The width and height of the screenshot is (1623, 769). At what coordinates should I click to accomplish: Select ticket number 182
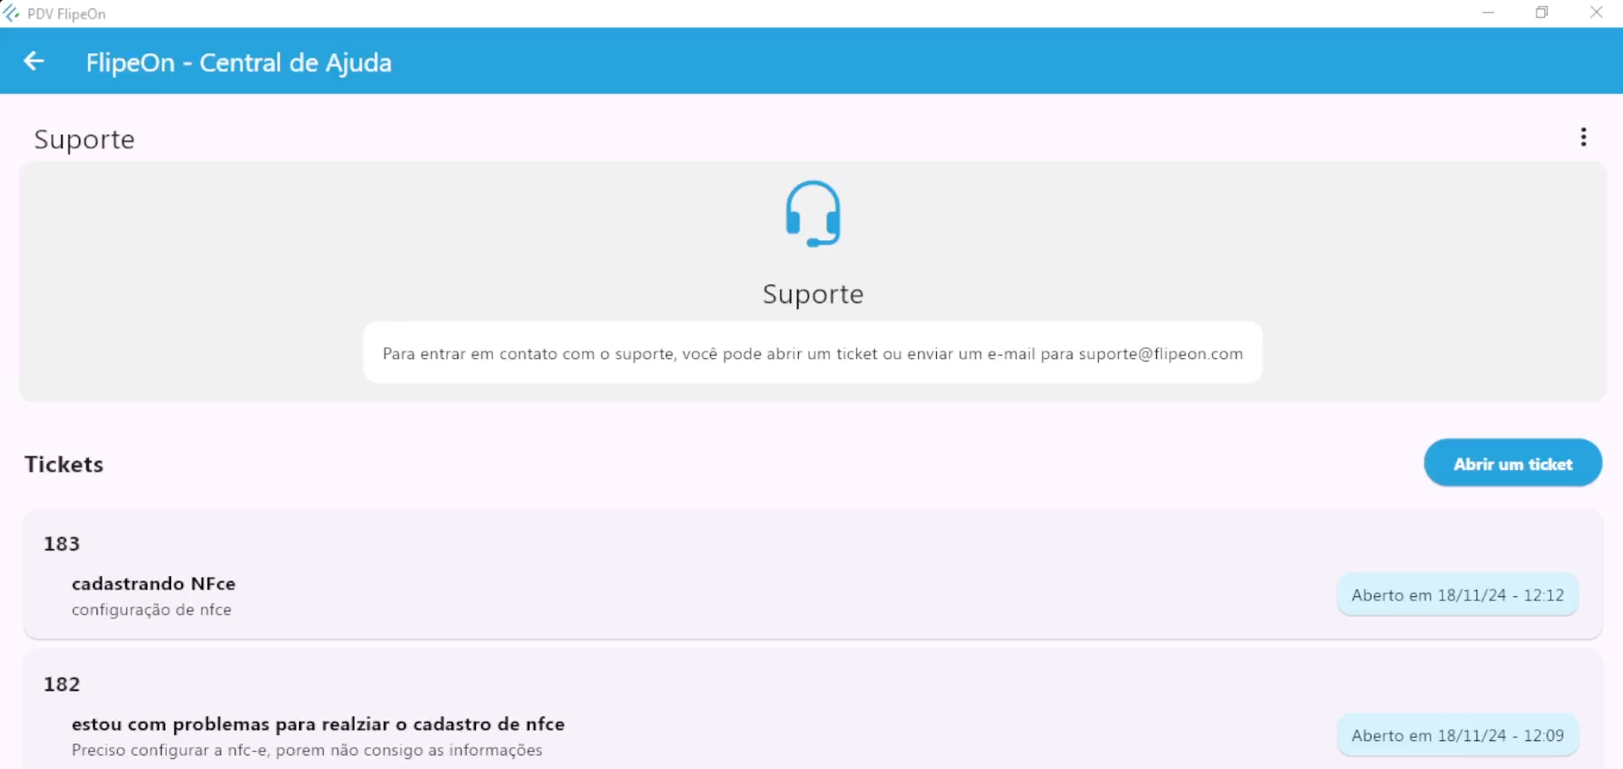coord(62,684)
